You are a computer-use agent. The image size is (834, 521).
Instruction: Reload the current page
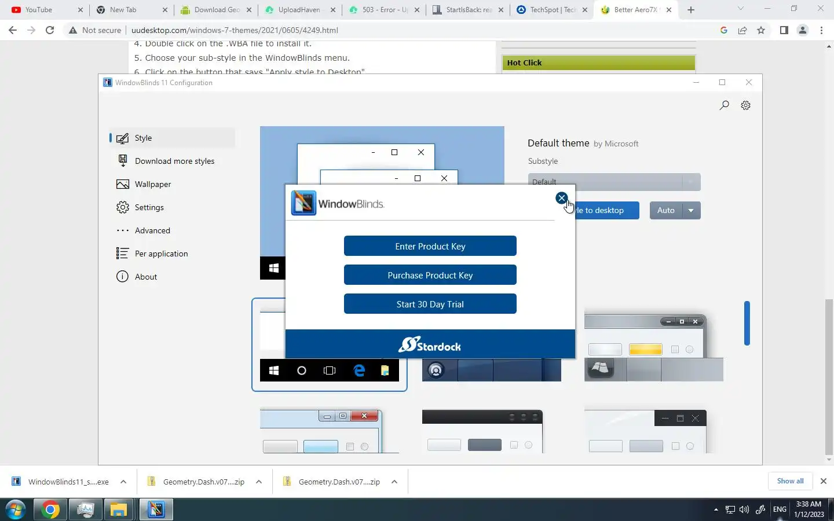click(x=50, y=30)
